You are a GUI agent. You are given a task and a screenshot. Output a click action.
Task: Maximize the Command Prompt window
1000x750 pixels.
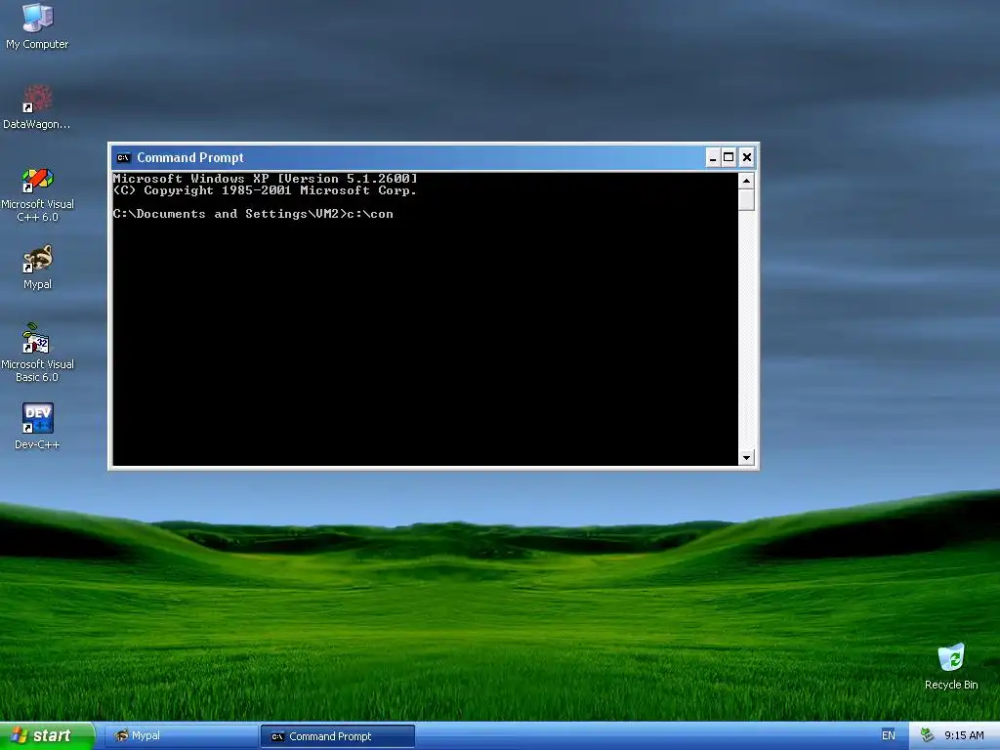(x=729, y=157)
